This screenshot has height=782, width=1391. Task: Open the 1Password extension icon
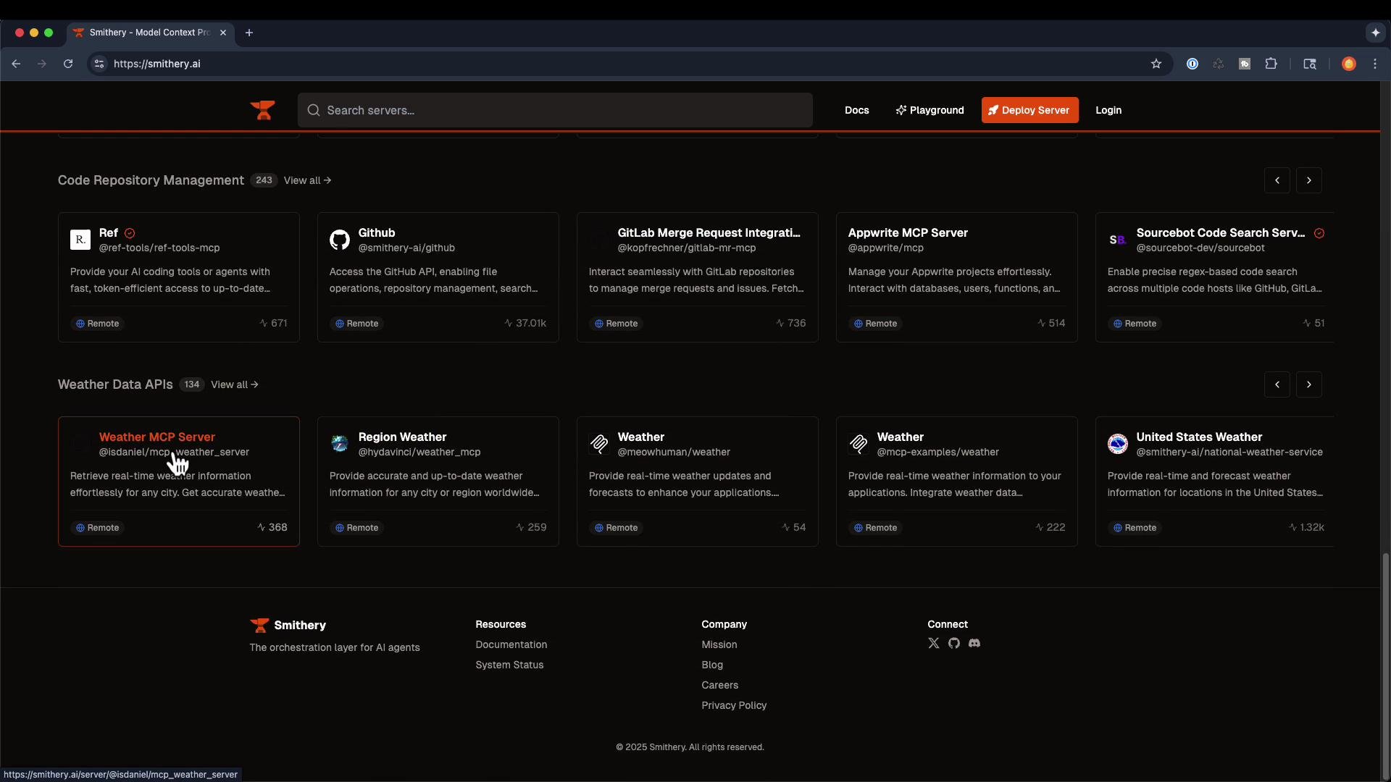click(1192, 64)
